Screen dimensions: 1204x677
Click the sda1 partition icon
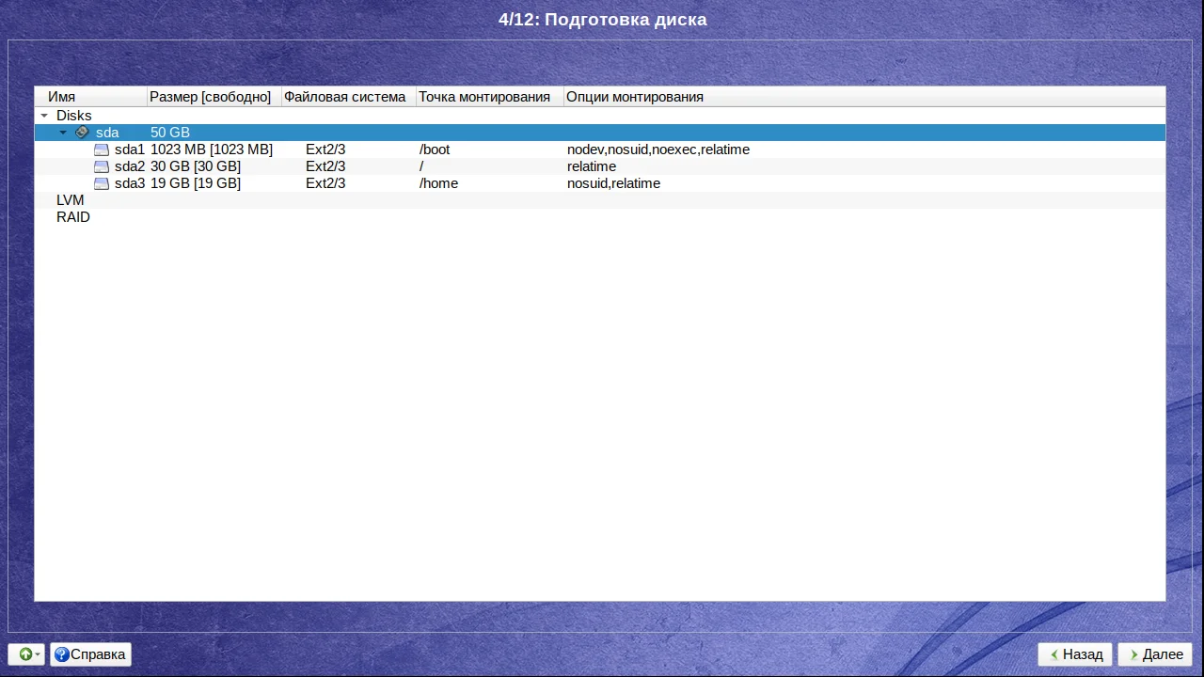pos(102,150)
